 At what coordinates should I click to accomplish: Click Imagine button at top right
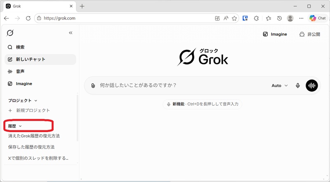(275, 34)
